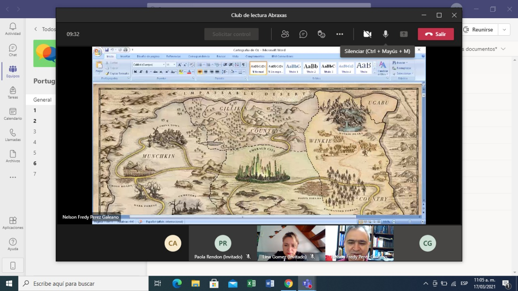Click the Windows taskbar search box
Screen dimensions: 518x291
coord(83,283)
